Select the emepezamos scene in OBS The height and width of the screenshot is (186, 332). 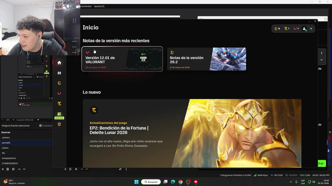(x=26, y=158)
